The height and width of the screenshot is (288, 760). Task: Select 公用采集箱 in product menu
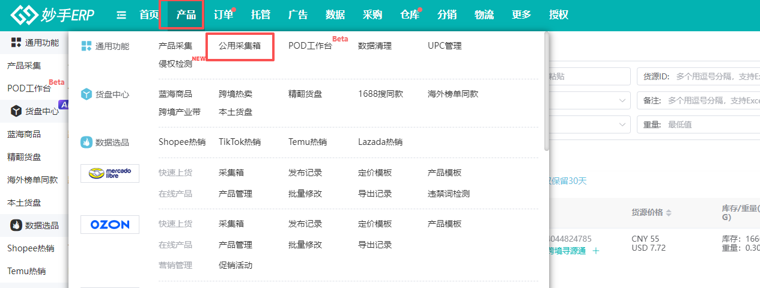(240, 46)
